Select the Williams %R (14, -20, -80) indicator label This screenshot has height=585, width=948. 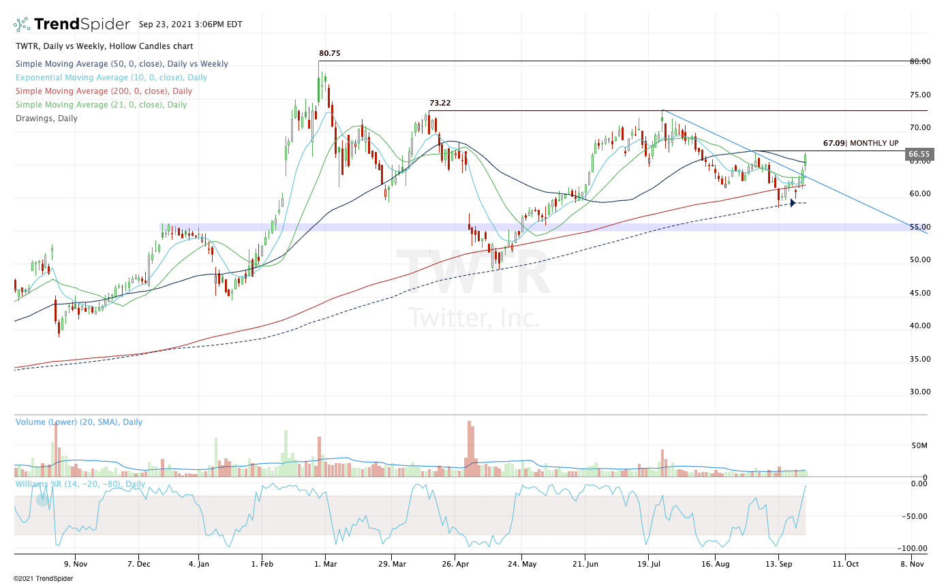click(80, 484)
